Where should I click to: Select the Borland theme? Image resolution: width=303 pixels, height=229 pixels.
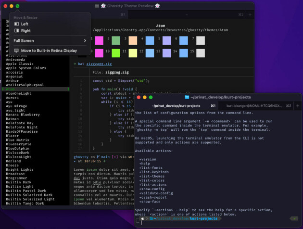tap(13, 161)
